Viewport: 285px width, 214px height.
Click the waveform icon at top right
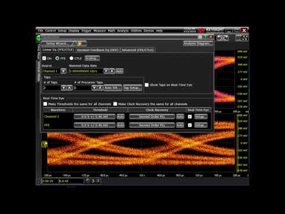(x=245, y=38)
